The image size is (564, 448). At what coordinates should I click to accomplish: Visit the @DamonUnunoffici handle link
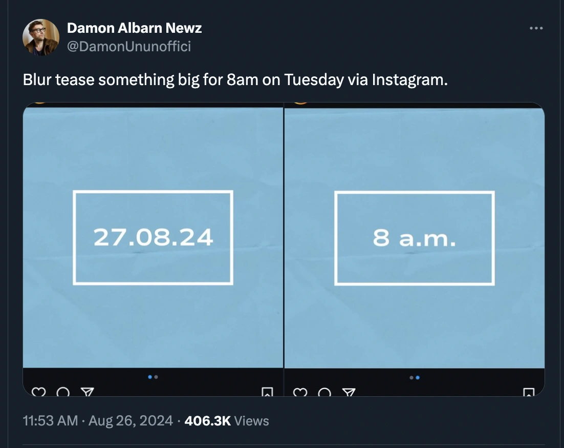tap(128, 46)
